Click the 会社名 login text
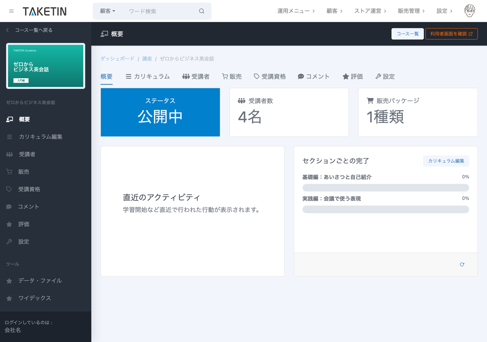Viewport: 487px width, 342px height. [13, 330]
